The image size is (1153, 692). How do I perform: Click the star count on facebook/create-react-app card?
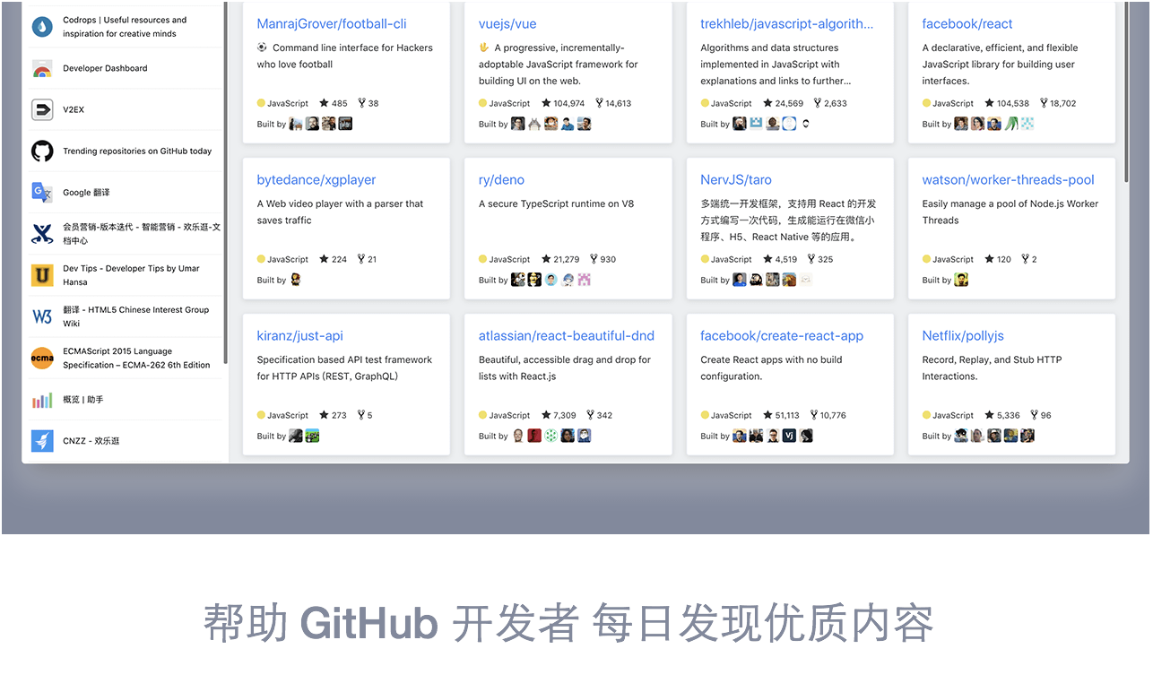[x=781, y=415]
